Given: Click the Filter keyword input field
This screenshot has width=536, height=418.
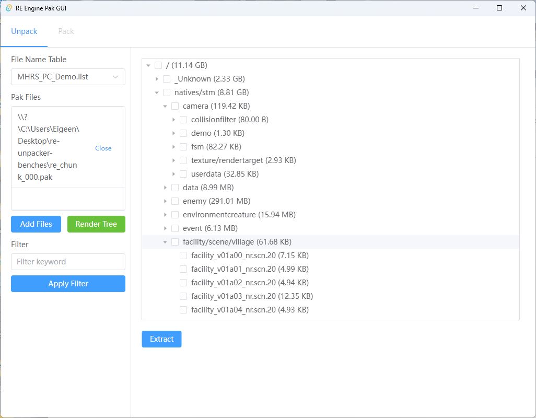Looking at the screenshot, I should (x=68, y=261).
